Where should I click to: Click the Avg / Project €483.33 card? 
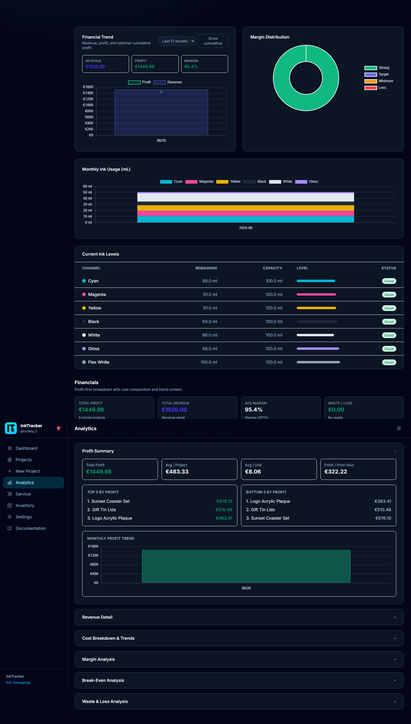(199, 469)
